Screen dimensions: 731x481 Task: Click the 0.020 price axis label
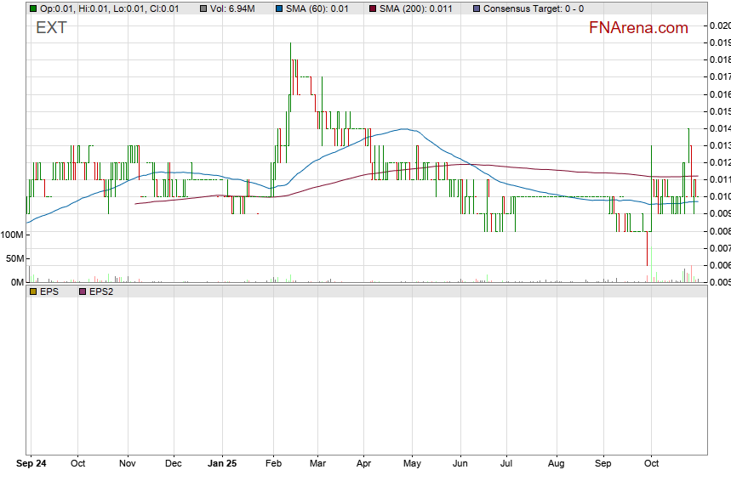pos(719,25)
